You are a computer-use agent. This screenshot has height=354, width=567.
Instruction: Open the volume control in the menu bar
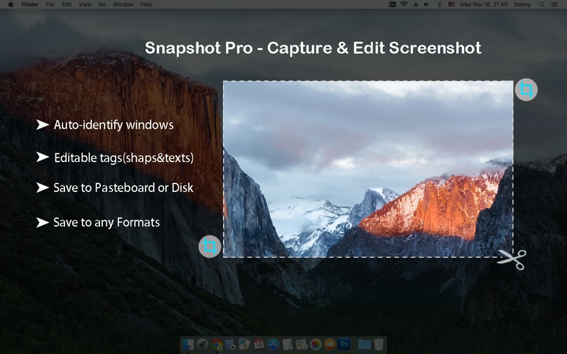427,4
